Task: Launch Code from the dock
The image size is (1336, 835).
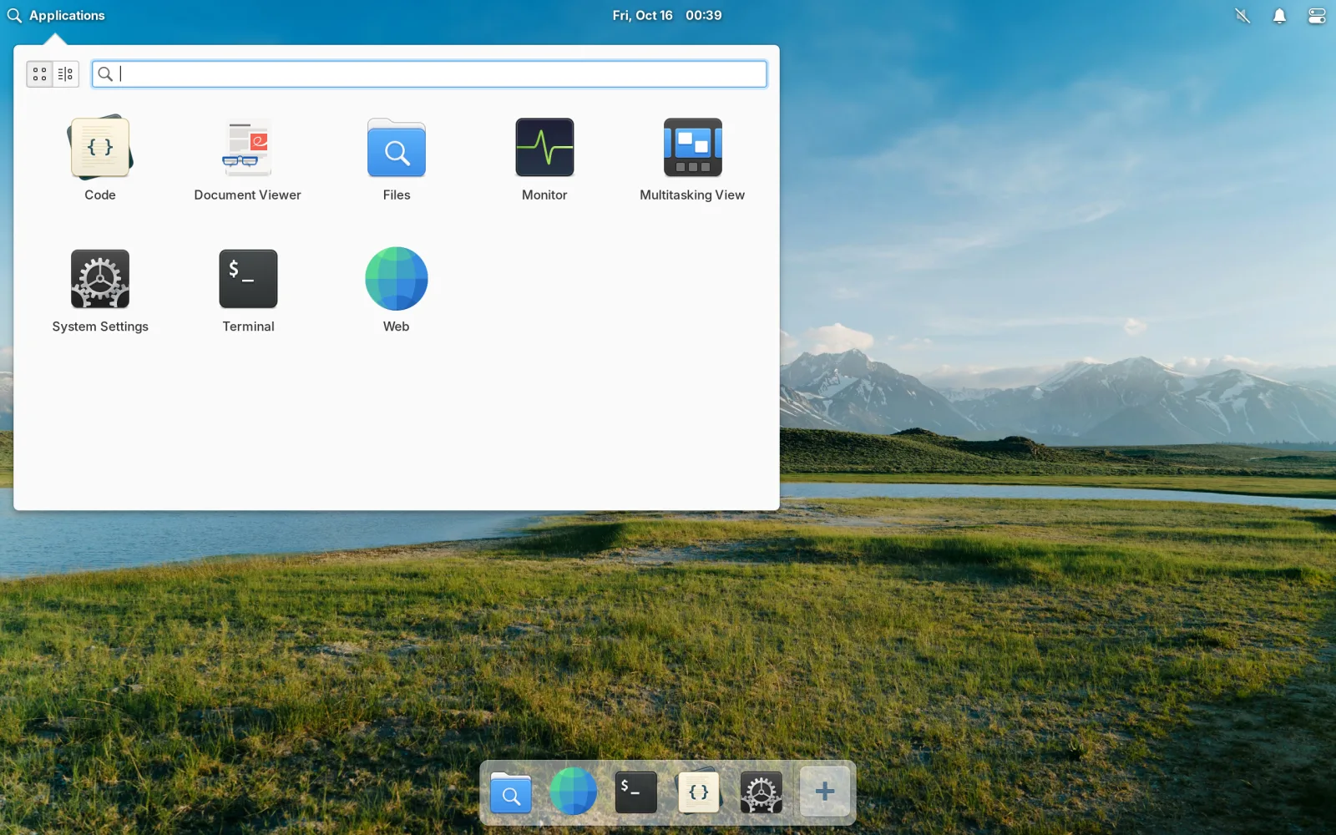Action: click(x=699, y=790)
